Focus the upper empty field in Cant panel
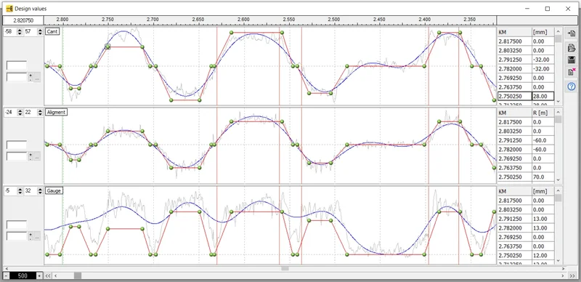Screen dimensions: 581x282 click(x=17, y=65)
